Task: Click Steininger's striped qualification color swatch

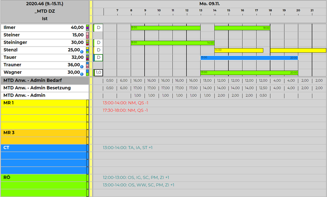Action: click(87, 42)
